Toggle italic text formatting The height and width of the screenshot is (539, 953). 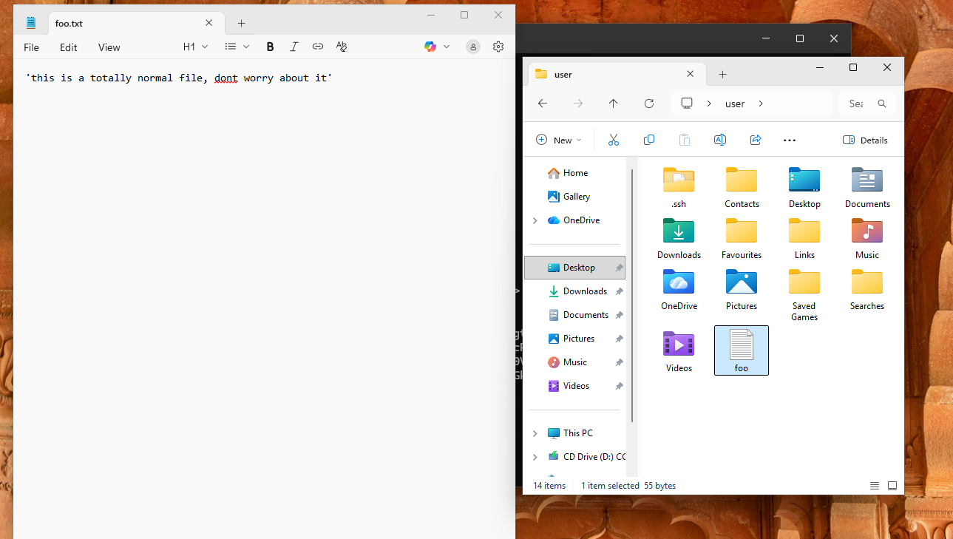pyautogui.click(x=294, y=47)
